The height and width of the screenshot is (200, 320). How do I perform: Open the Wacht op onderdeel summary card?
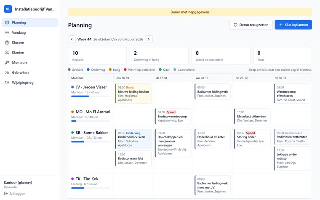pyautogui.click(x=221, y=56)
